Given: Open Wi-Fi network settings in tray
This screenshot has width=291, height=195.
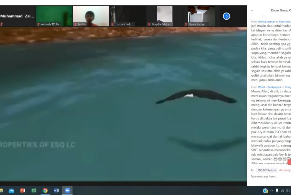Looking at the screenshot, I should tap(283, 191).
